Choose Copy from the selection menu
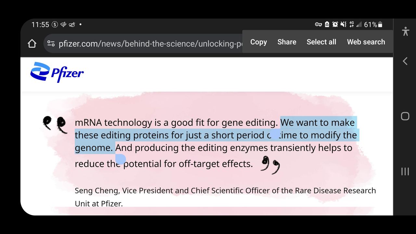416x234 pixels. pyautogui.click(x=258, y=42)
